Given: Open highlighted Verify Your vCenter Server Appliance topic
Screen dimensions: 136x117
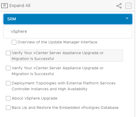Looking at the screenshot, I should (x=67, y=56).
